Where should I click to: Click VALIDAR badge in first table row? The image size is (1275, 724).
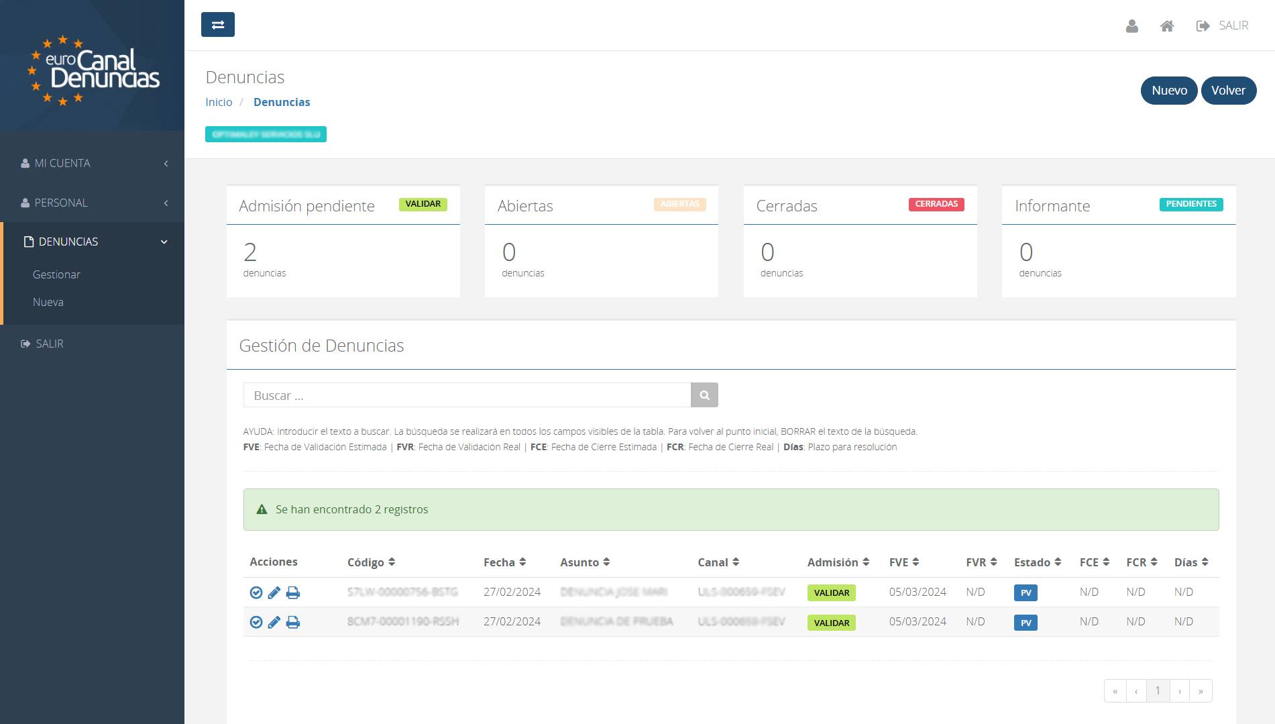pos(832,593)
